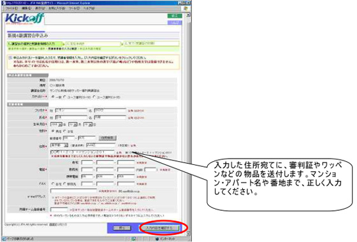Click the middle mobile (携帯電話) phone field
Screen dimensions: 357x242
105,176
